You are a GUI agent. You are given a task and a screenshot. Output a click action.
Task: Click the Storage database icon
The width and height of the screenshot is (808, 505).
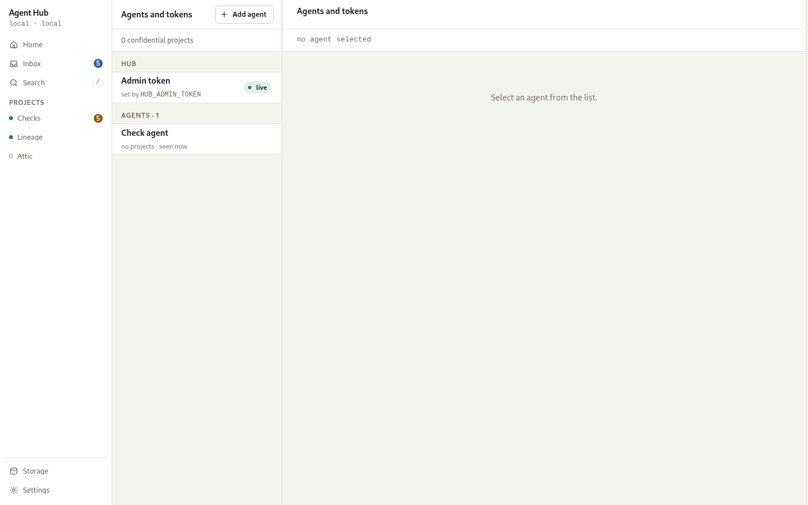[x=13, y=471]
